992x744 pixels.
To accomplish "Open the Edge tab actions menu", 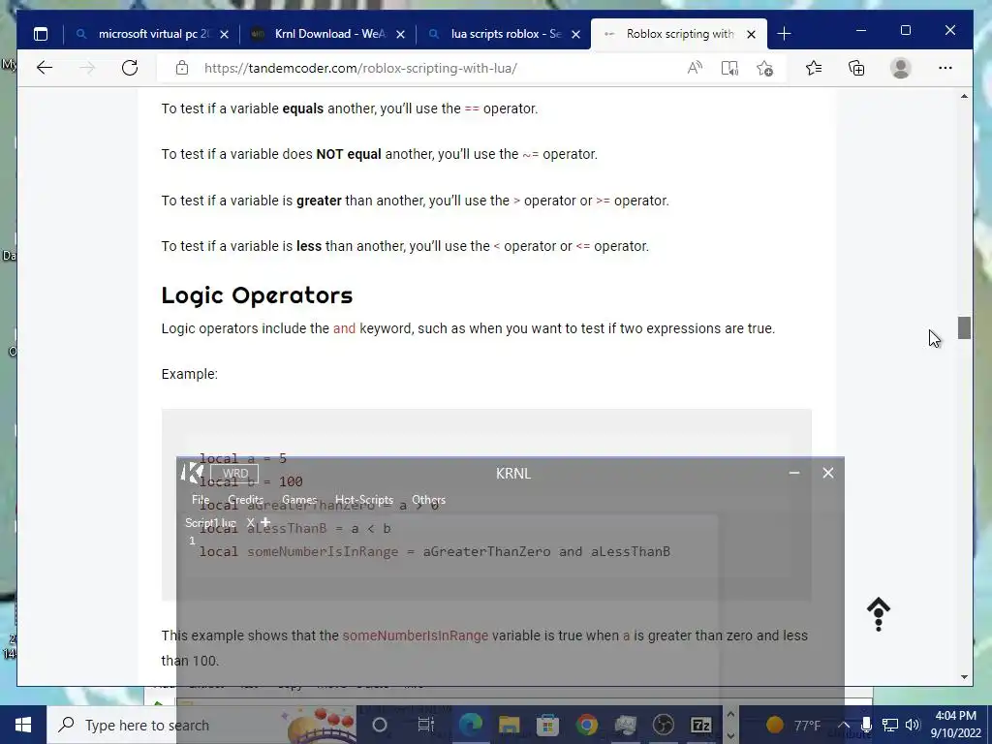I will pos(41,34).
